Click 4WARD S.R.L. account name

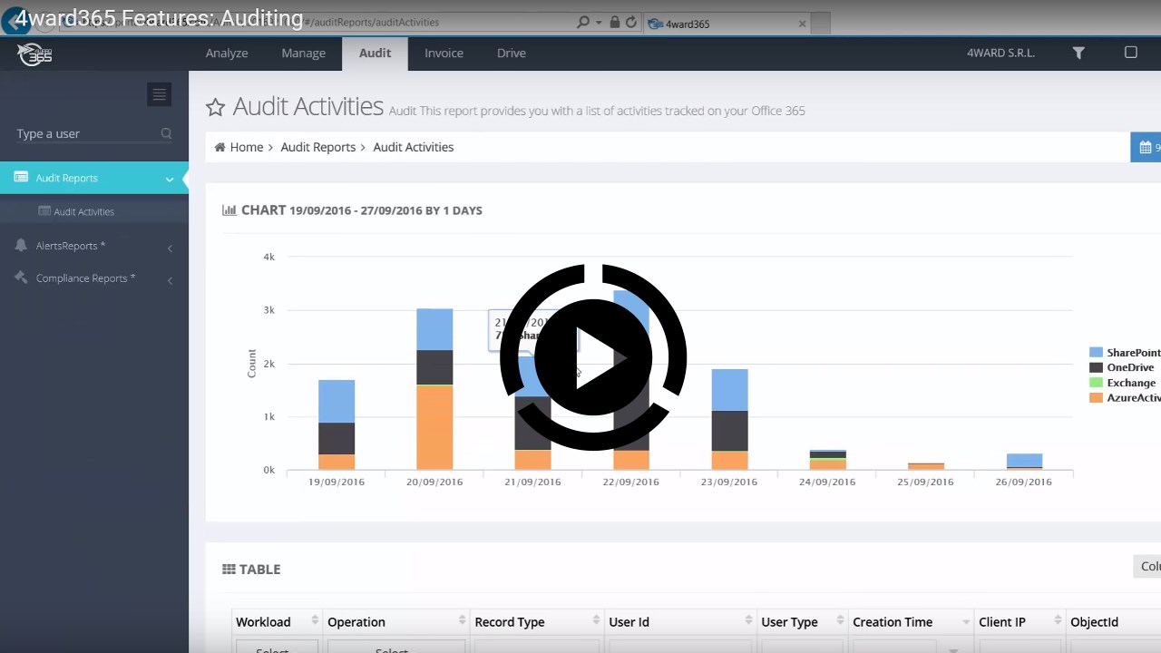(x=1000, y=54)
